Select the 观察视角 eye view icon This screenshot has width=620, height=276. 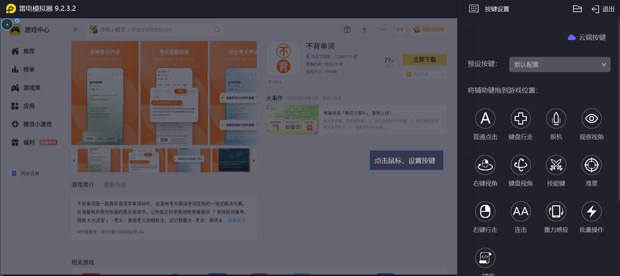[592, 118]
